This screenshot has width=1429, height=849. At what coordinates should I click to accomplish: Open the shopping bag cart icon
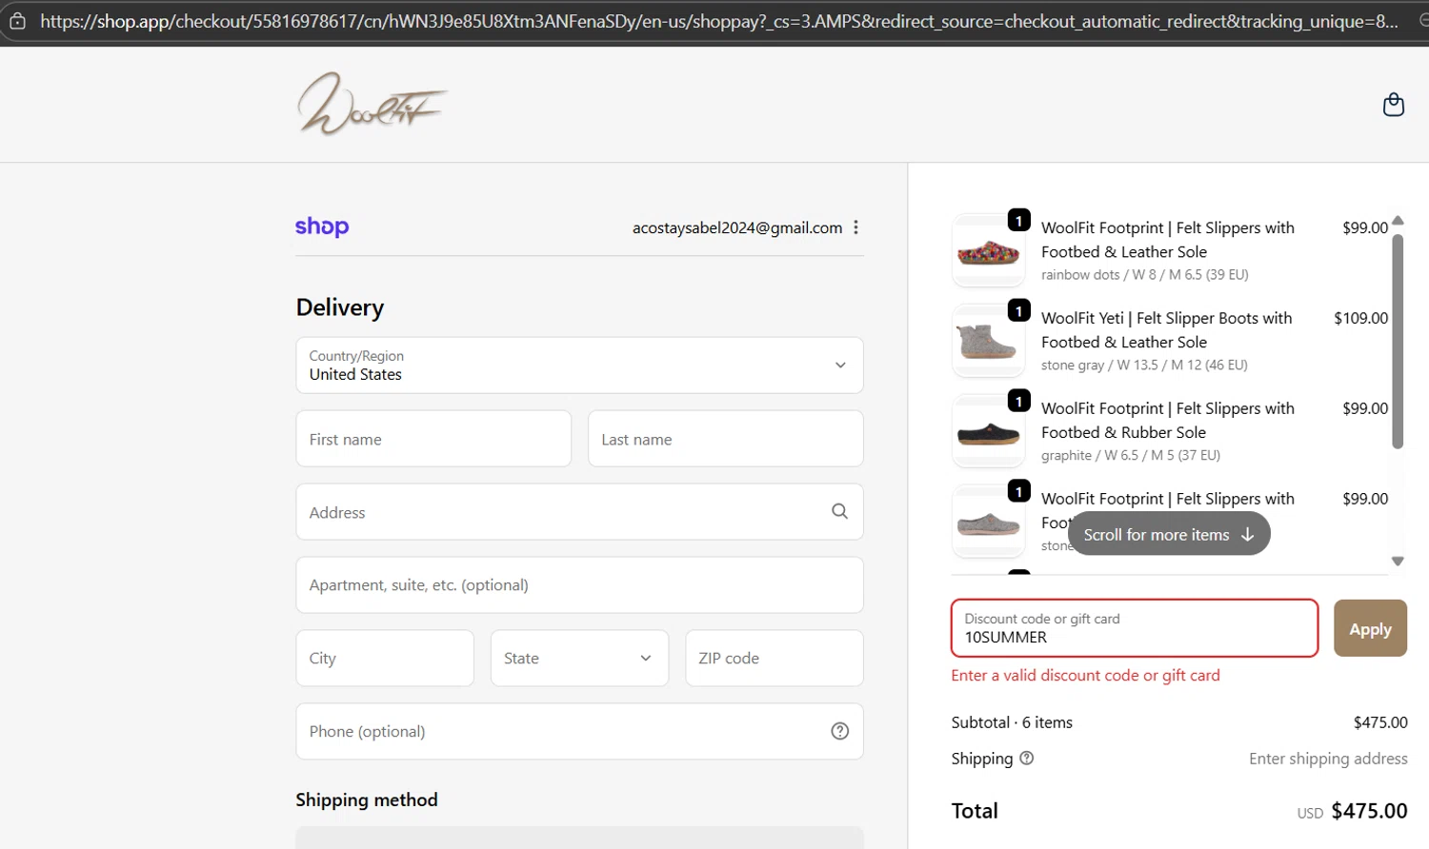point(1393,105)
